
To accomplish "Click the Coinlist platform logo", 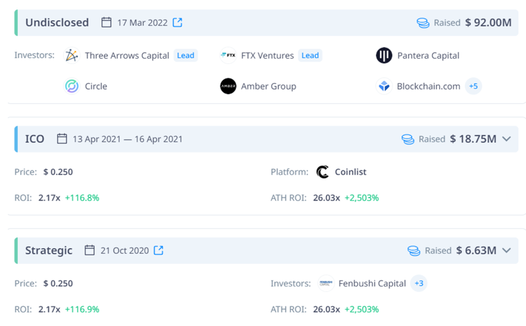I will coord(323,172).
